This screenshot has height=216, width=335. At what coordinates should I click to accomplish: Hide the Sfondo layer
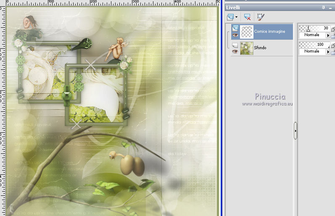tap(235, 52)
